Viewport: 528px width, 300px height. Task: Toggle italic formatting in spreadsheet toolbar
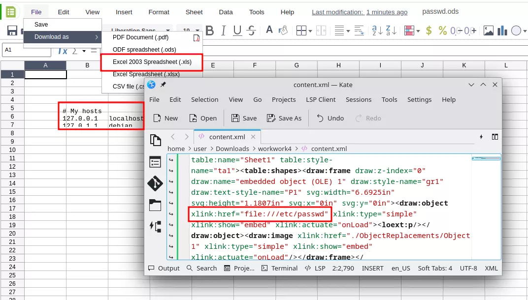[x=224, y=31]
